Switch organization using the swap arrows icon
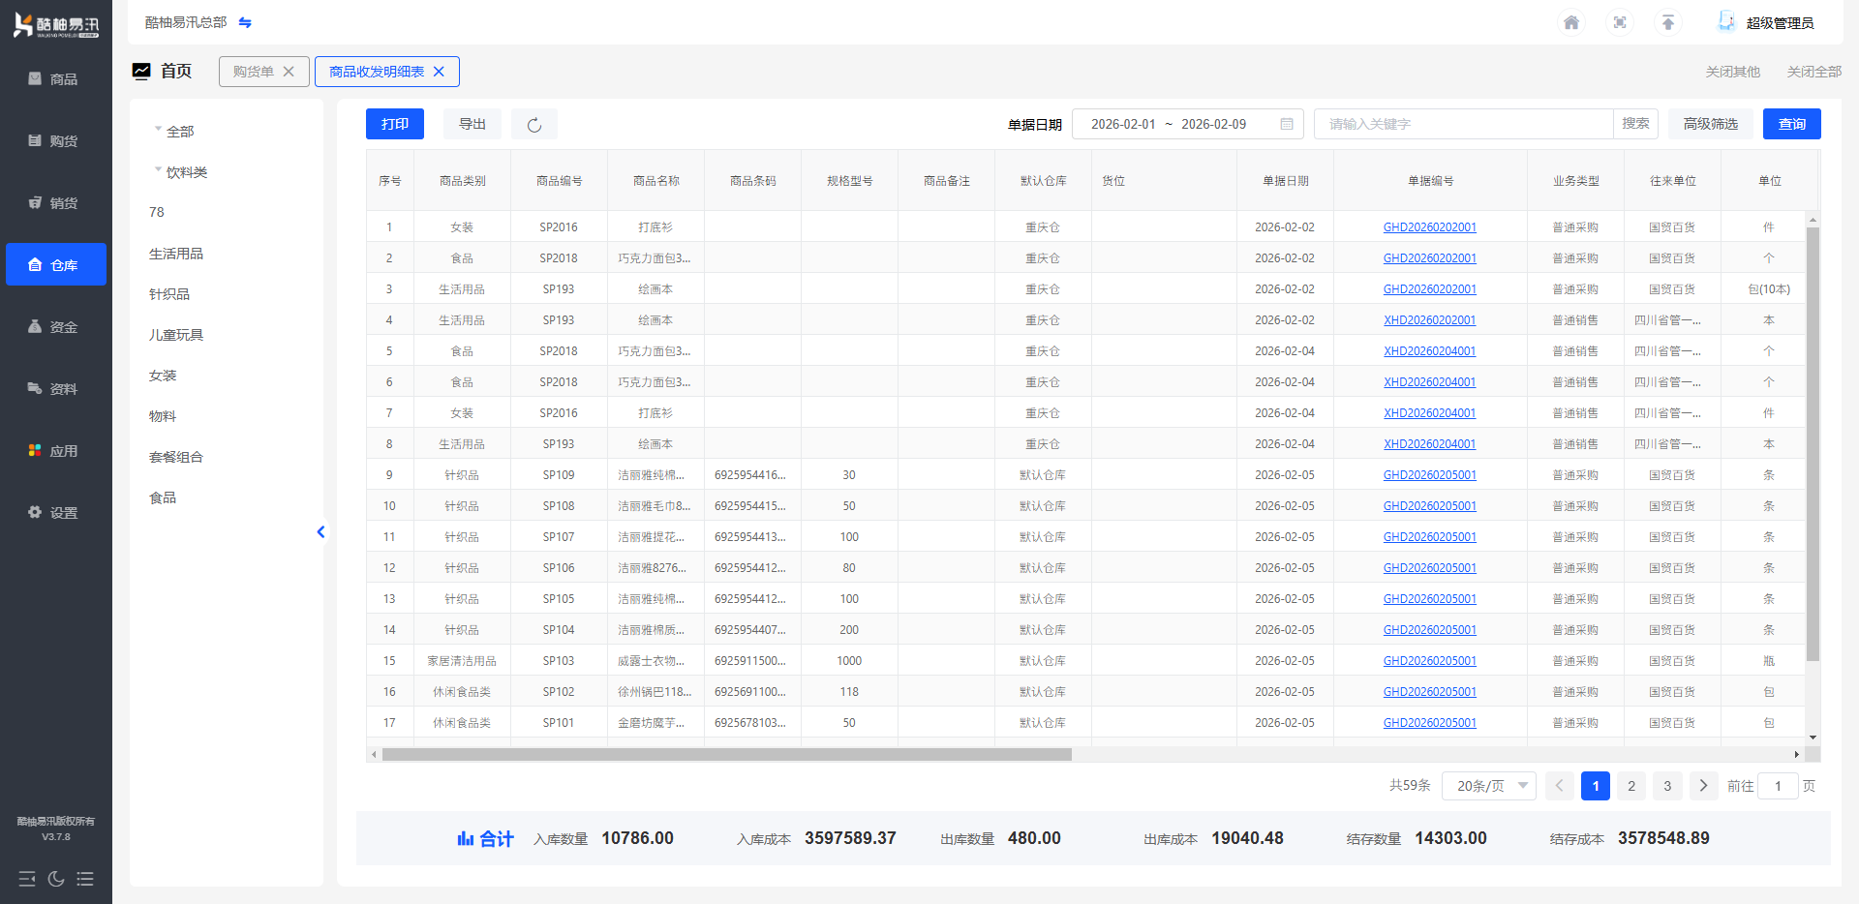The width and height of the screenshot is (1859, 904). [245, 22]
